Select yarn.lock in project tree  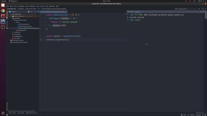[x=17, y=38]
